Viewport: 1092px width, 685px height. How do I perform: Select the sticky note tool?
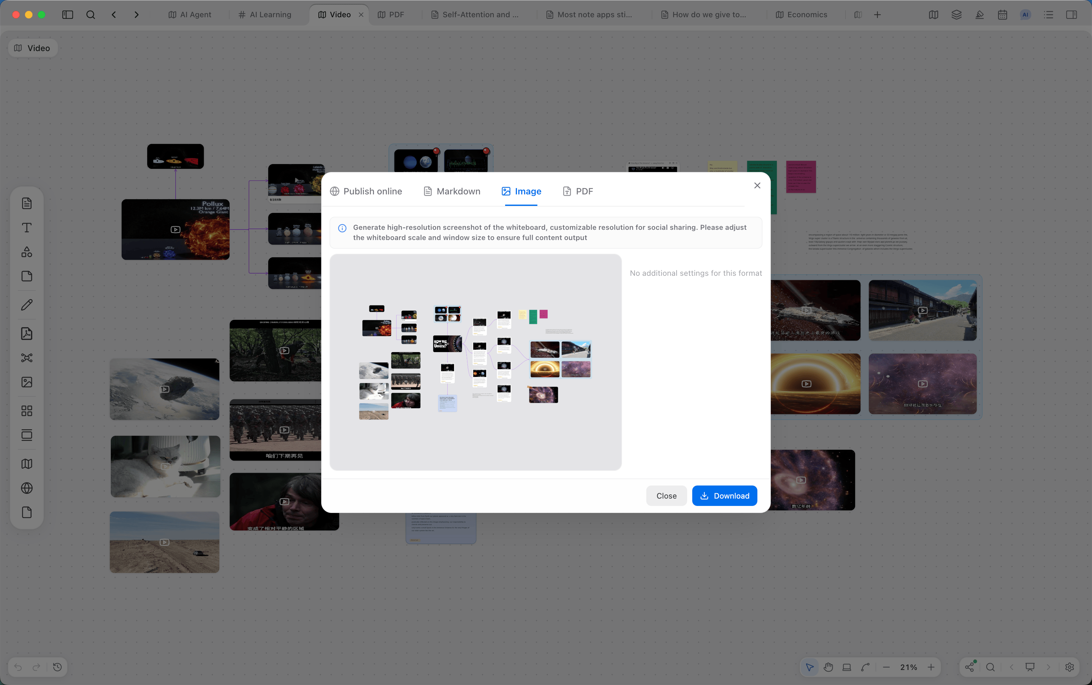pos(27,276)
